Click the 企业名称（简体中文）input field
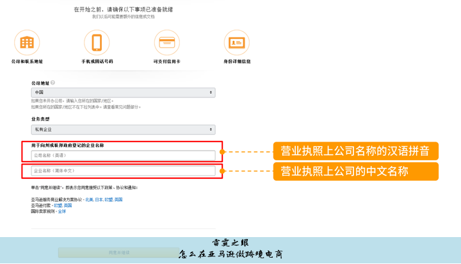Viewport: 461px width, 264px height. (123, 170)
